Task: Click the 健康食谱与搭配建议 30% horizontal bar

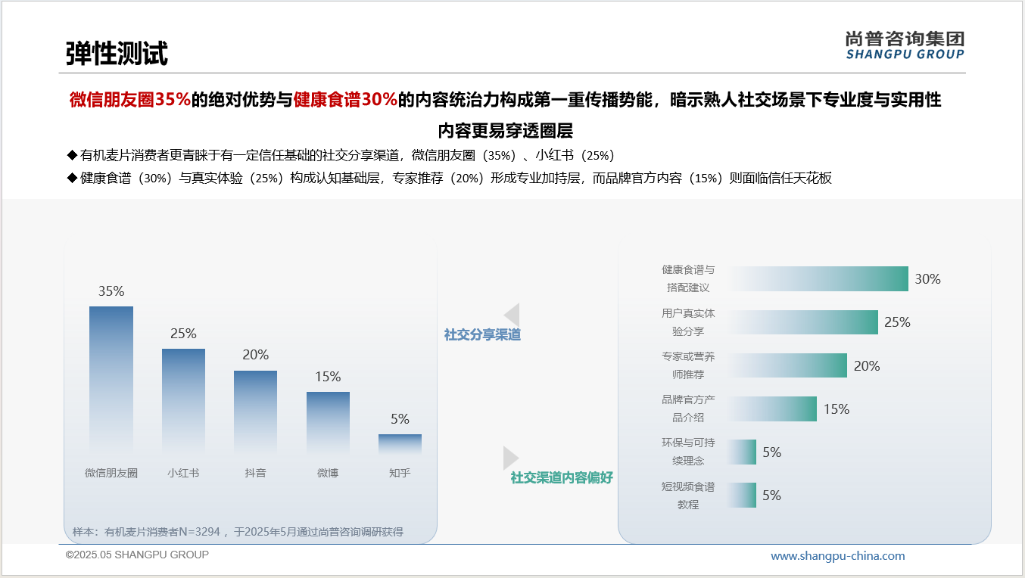Action: (x=818, y=278)
